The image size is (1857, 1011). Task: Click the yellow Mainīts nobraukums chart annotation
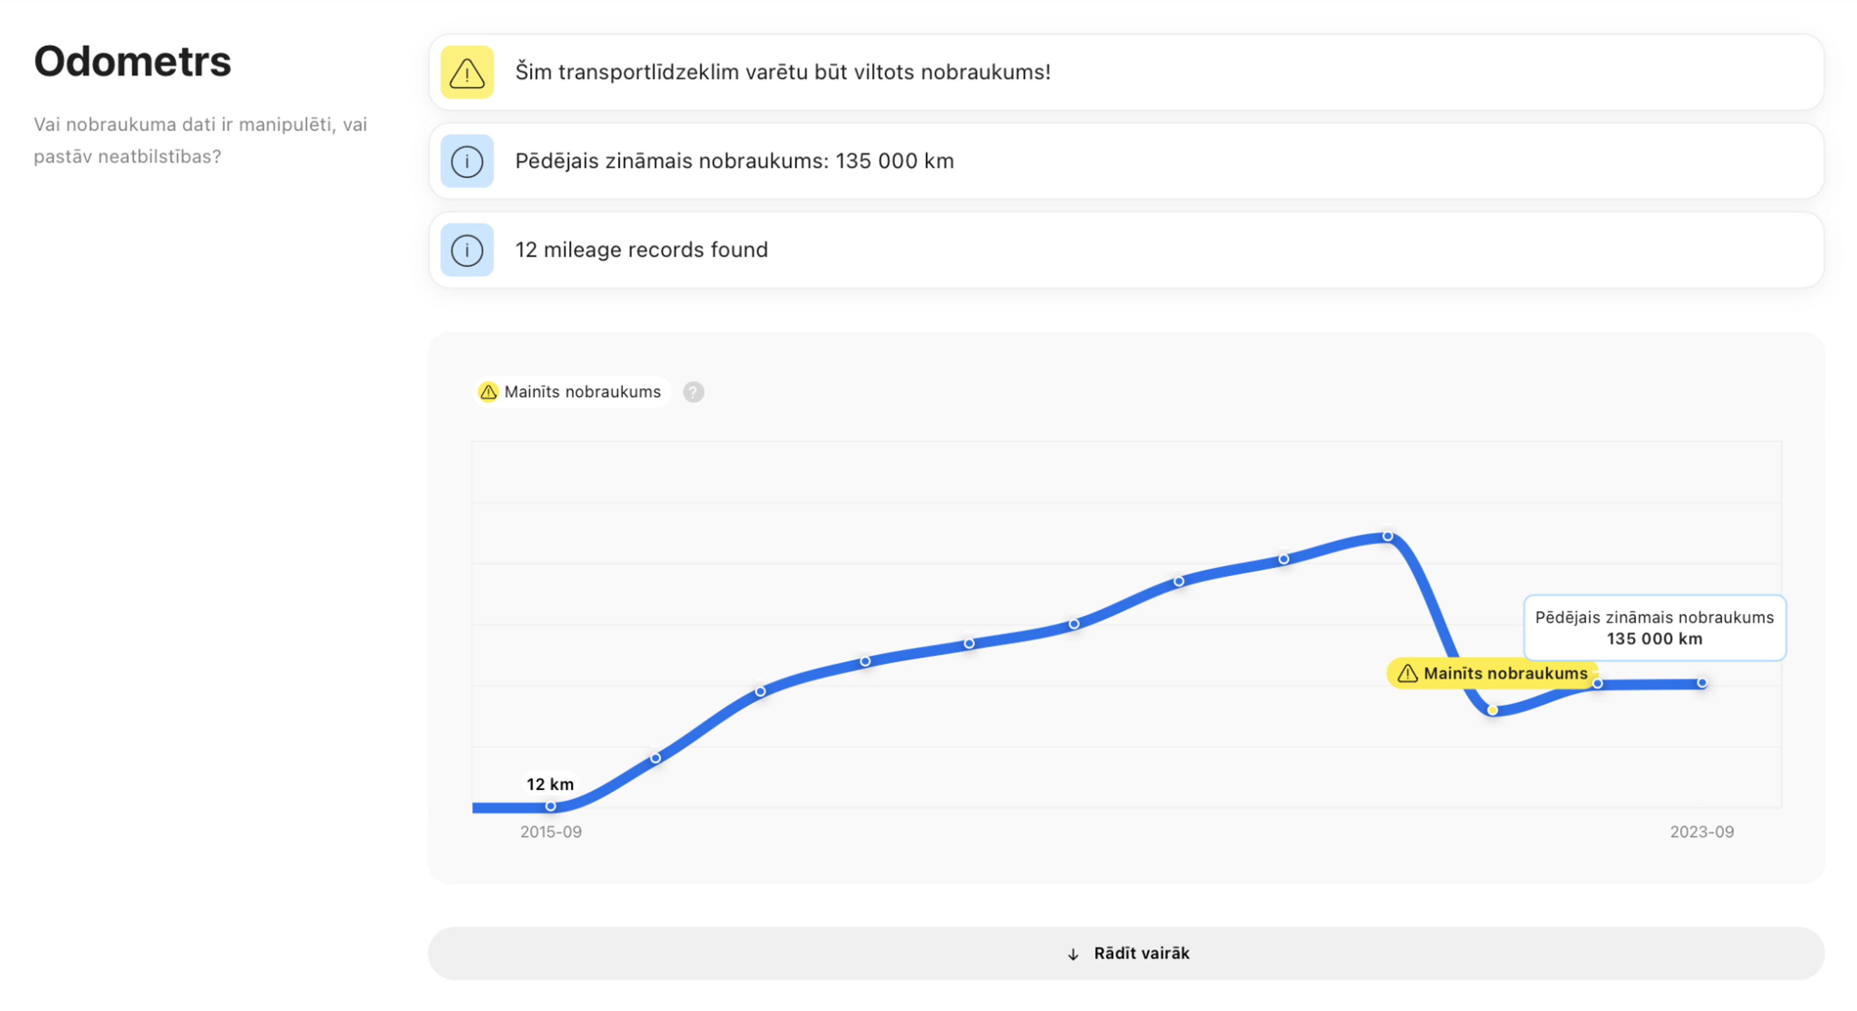point(1504,674)
